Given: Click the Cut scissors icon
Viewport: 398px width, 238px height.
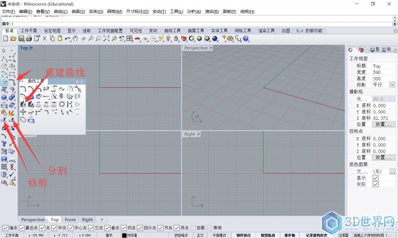Looking at the screenshot, I should pyautogui.click(x=44, y=39).
